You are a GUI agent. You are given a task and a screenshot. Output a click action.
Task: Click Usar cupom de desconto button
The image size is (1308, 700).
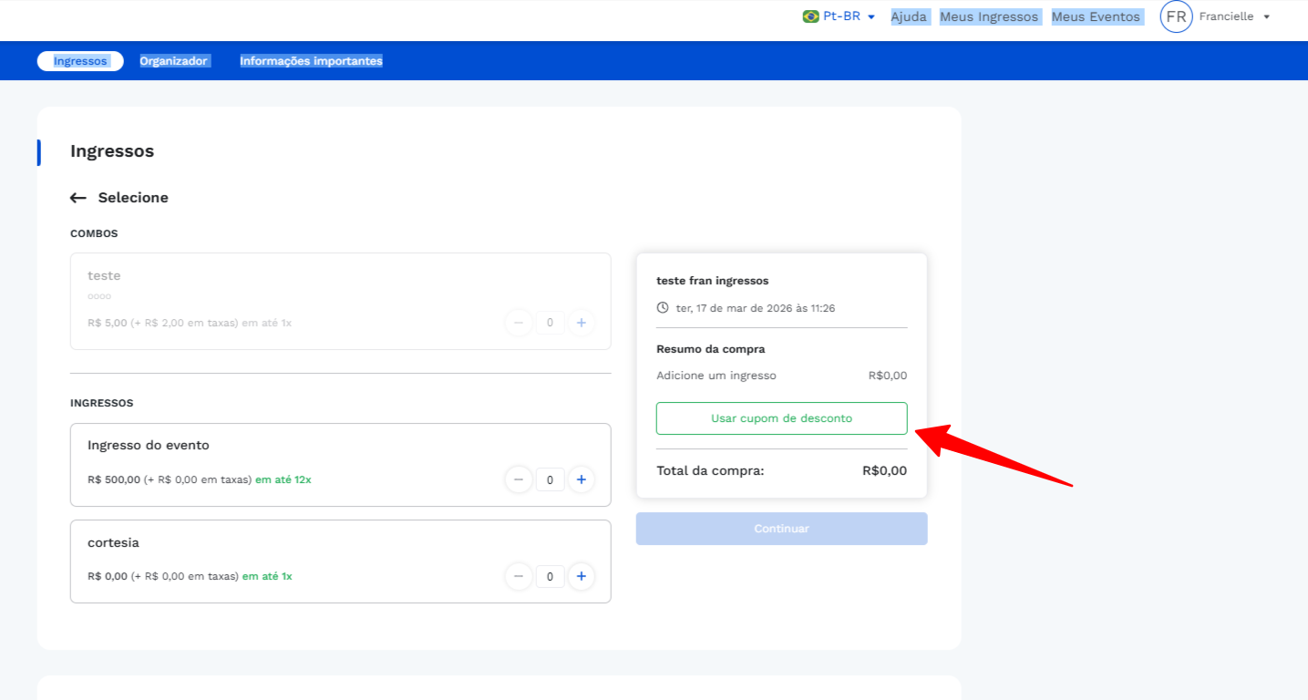point(781,418)
